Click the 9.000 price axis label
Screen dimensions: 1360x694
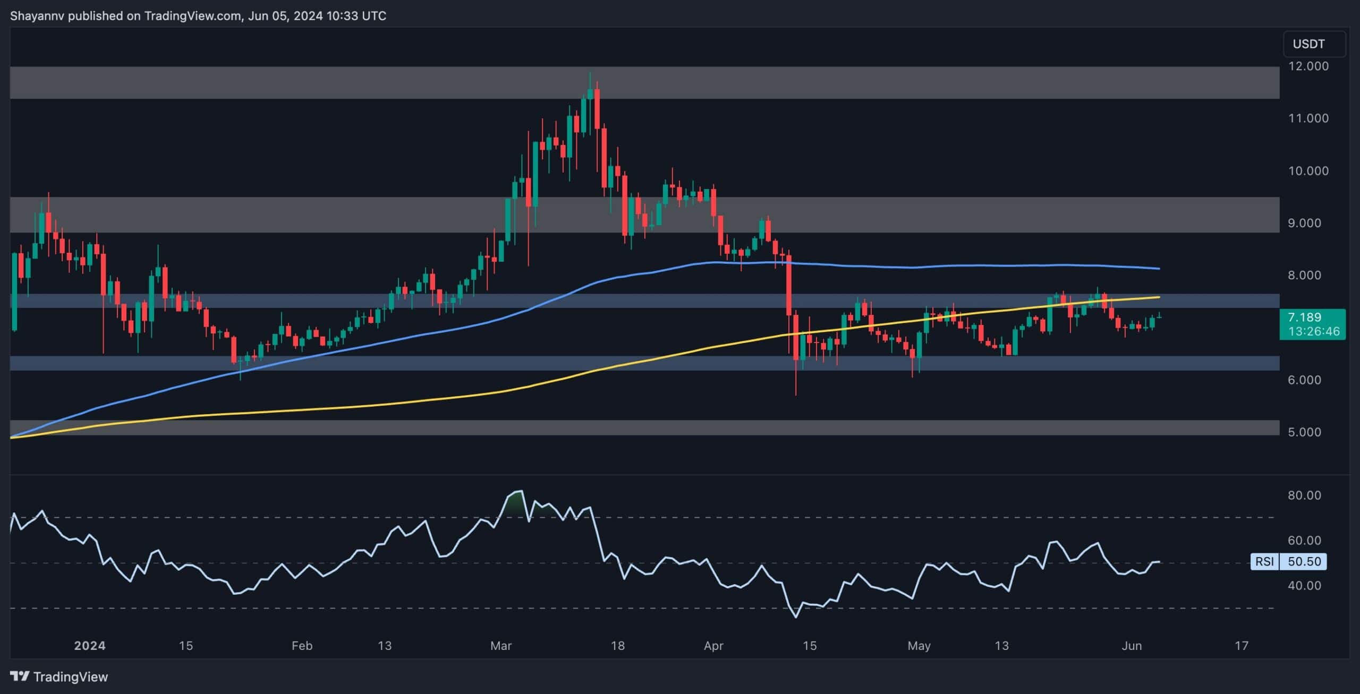pyautogui.click(x=1304, y=223)
